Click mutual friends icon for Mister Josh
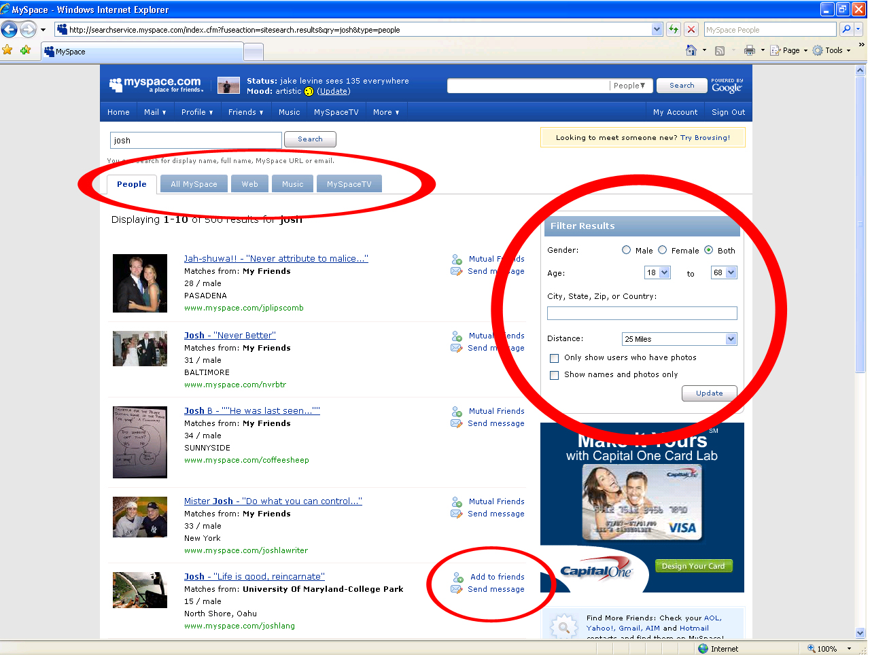 click(457, 501)
